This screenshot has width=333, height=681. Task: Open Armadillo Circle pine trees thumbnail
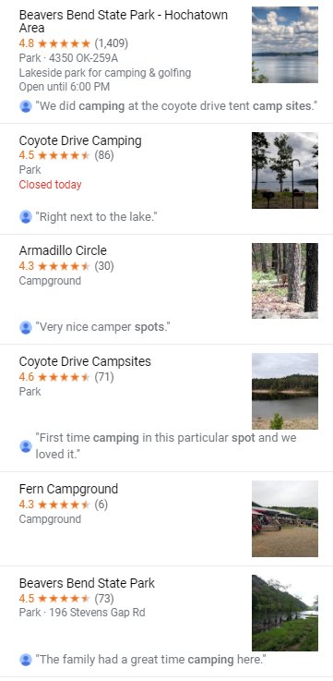(x=285, y=281)
